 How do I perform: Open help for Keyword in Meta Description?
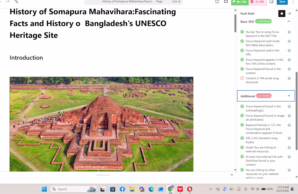(289, 41)
